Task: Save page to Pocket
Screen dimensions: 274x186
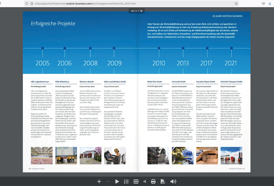Action: click(263, 4)
